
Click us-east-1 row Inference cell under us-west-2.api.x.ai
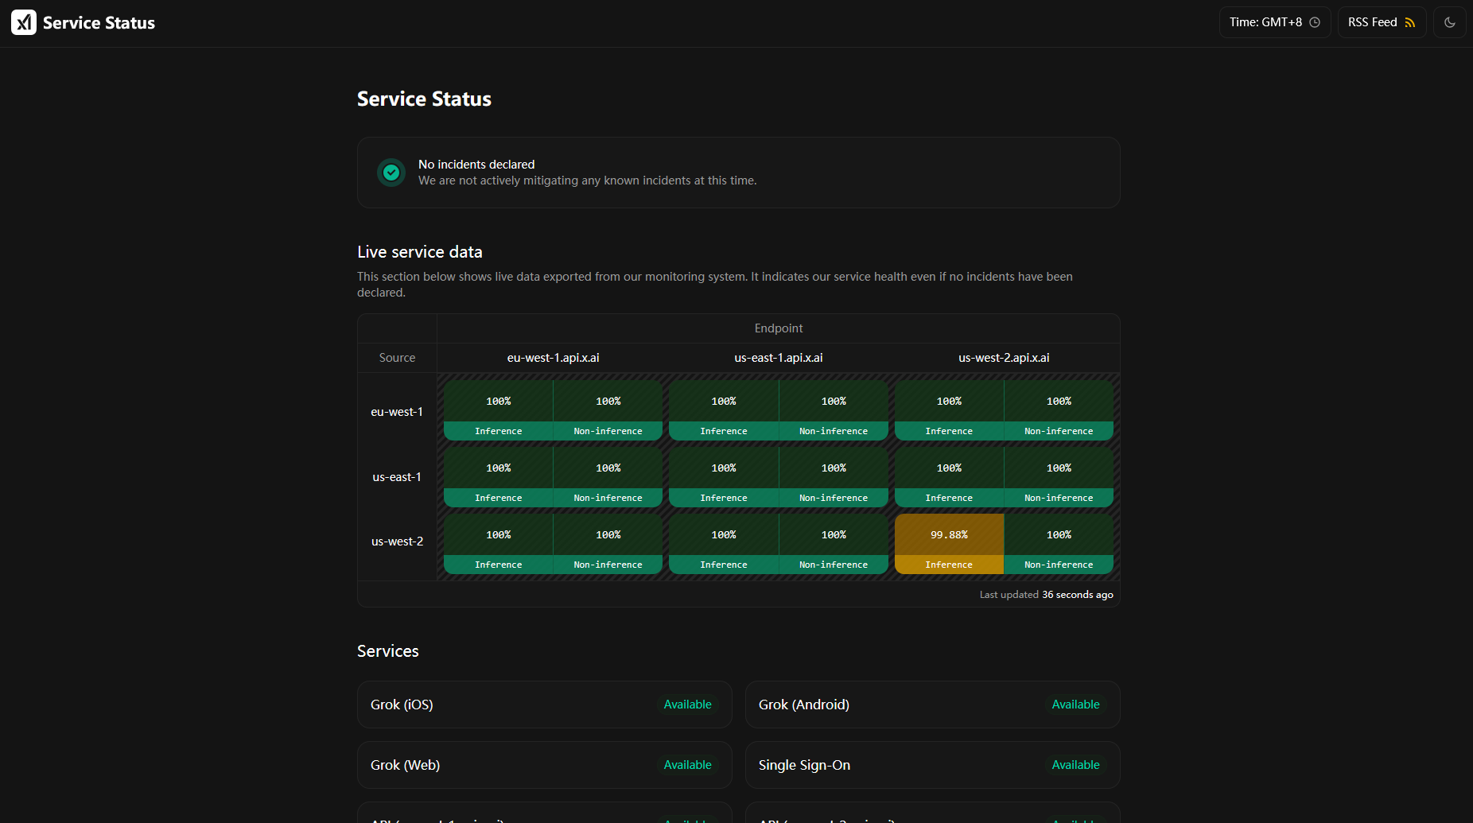pyautogui.click(x=949, y=477)
